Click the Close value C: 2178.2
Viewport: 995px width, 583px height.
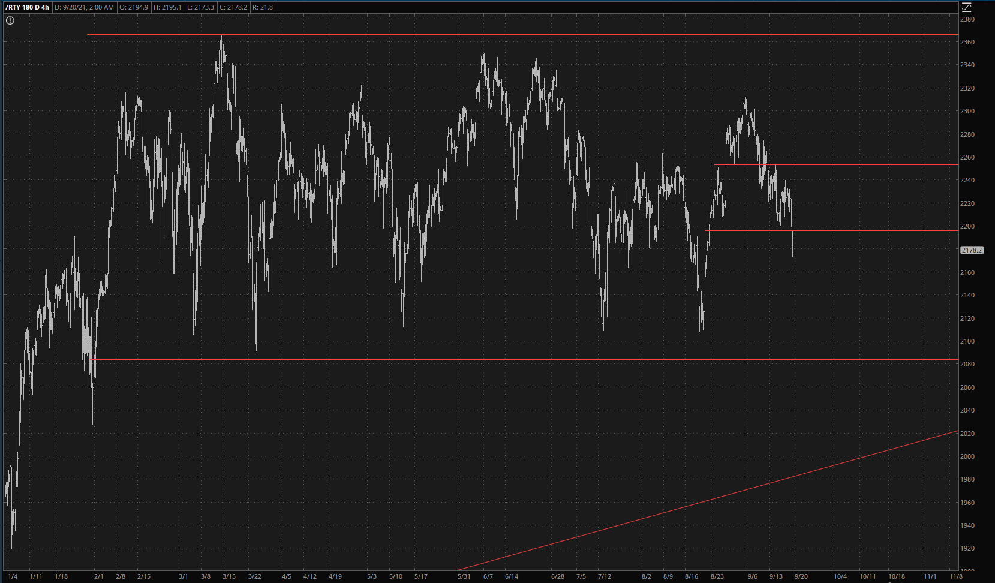[233, 7]
